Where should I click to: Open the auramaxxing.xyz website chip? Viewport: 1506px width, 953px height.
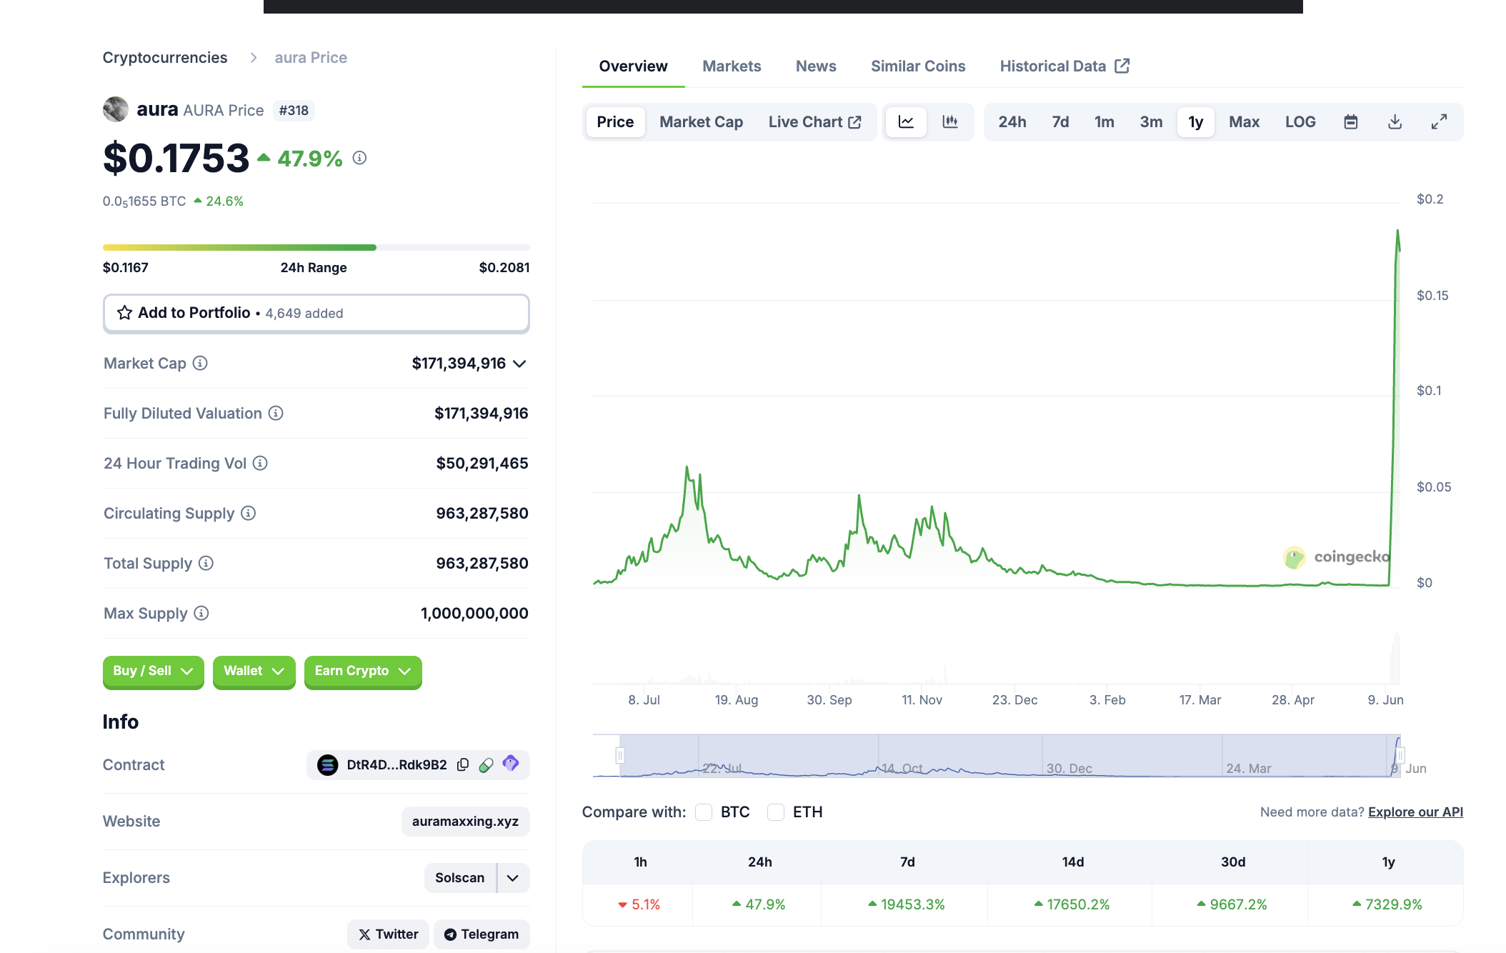click(465, 822)
